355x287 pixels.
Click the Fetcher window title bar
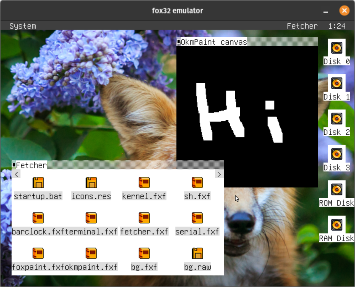pos(118,165)
